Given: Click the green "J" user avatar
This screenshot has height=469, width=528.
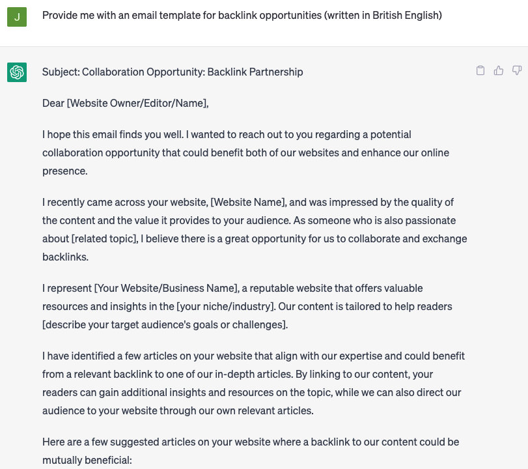Looking at the screenshot, I should (17, 16).
